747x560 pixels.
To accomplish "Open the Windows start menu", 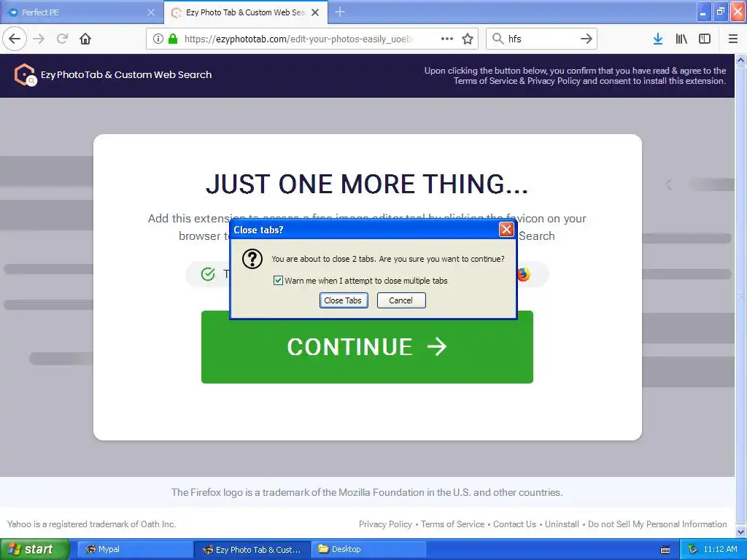I will (34, 549).
